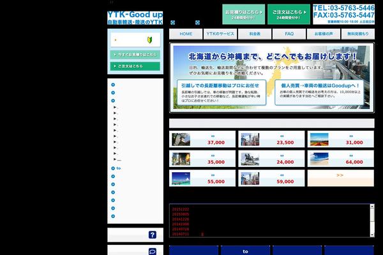The height and width of the screenshot is (255, 383).
Task: Open the speech bubble icon in the sidebar
Action: 153,252
